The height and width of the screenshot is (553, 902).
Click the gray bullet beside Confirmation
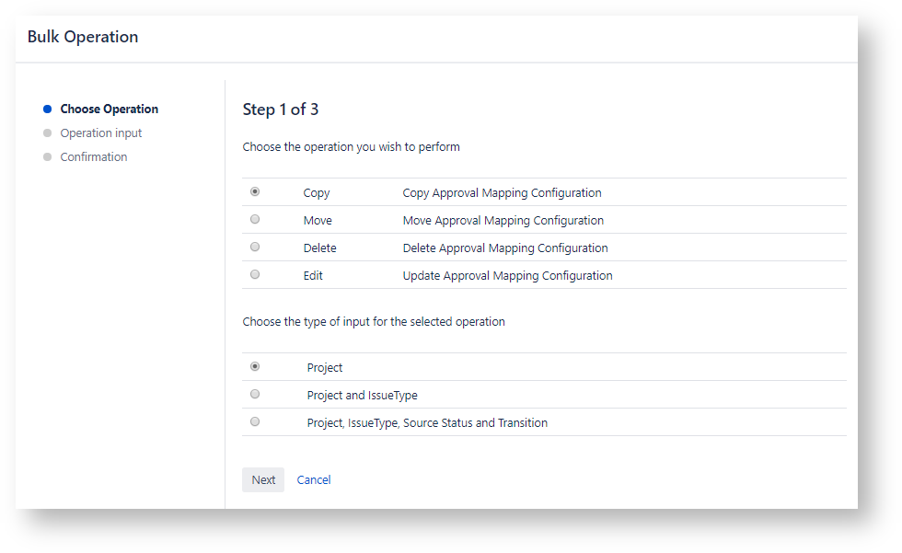(x=48, y=156)
